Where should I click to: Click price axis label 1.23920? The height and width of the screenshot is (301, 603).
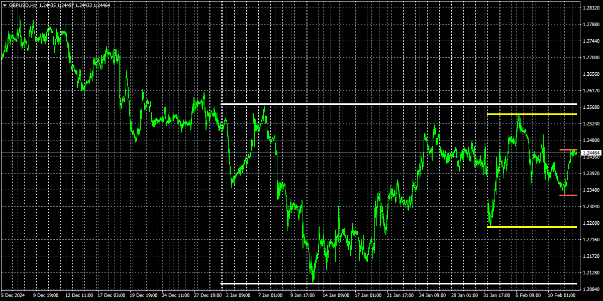591,174
